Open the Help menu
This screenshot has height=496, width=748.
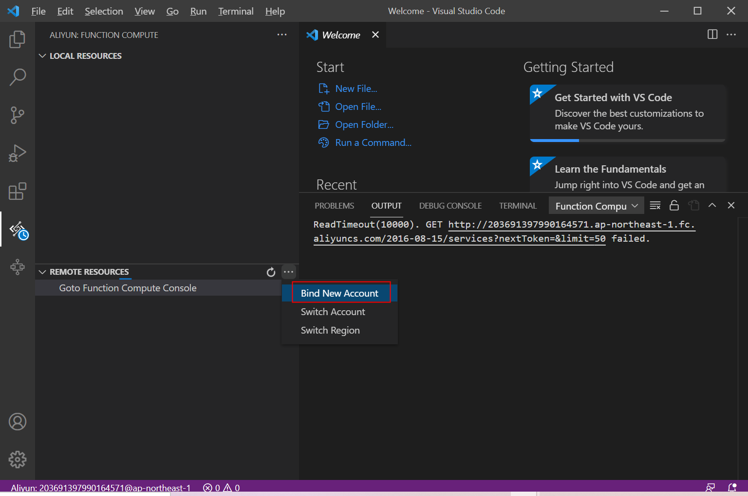275,11
